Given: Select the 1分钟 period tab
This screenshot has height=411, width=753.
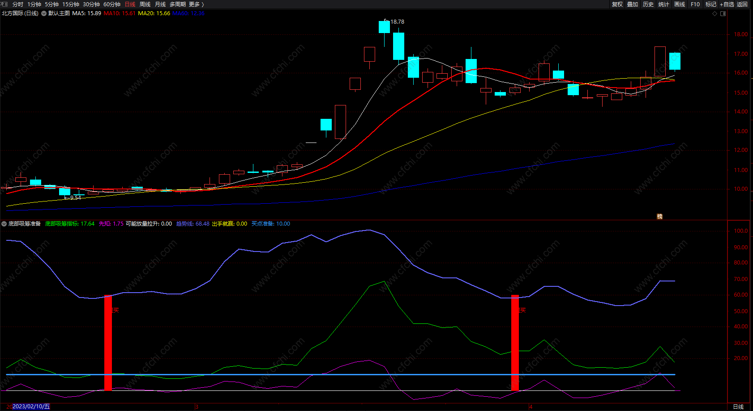Looking at the screenshot, I should coord(34,4).
